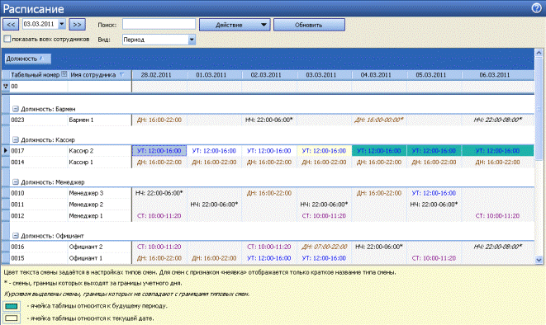The height and width of the screenshot is (325, 546).
Task: Click the 00 filter cell in Табельный номер
Action: point(38,87)
